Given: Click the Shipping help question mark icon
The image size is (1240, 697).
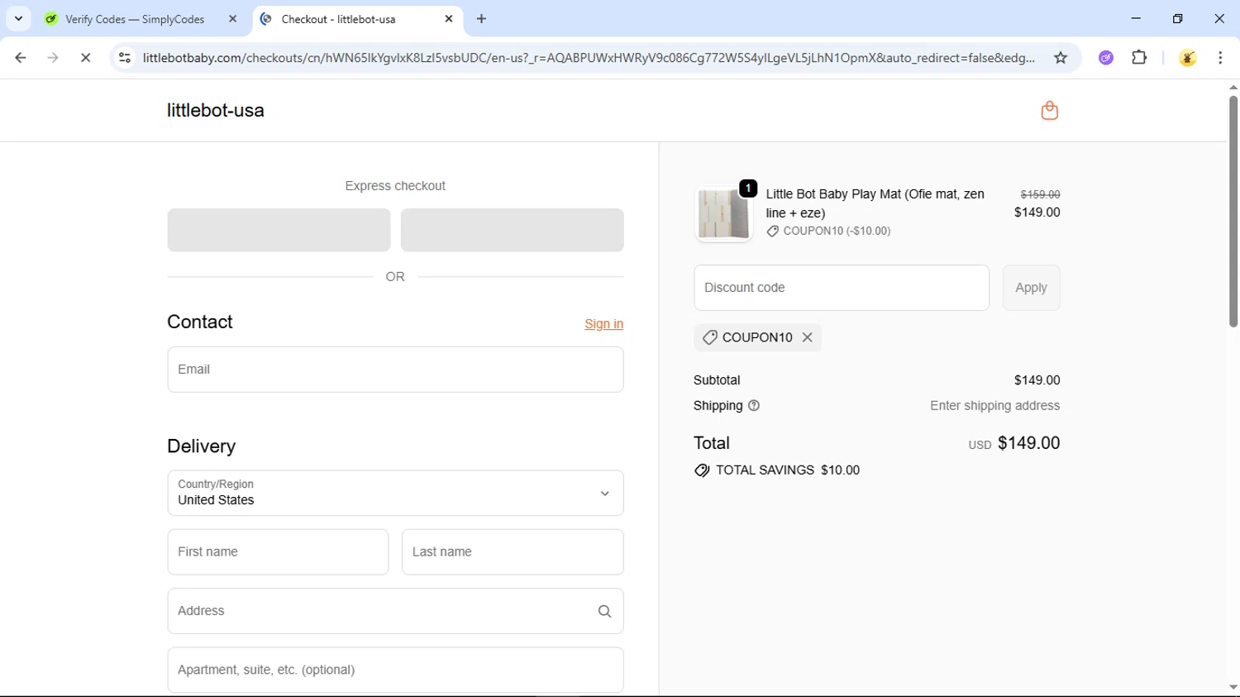Looking at the screenshot, I should [754, 406].
